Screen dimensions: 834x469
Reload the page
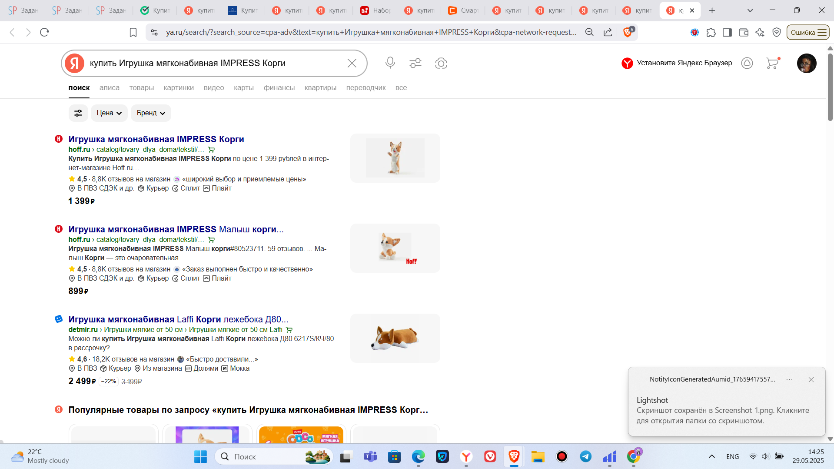[x=44, y=32]
